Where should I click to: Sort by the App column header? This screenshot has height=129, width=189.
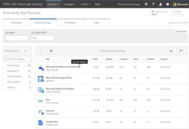click(48, 59)
